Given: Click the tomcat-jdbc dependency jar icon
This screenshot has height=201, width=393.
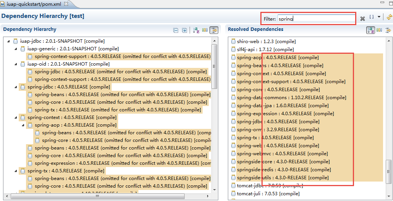Looking at the screenshot, I should (x=233, y=186).
